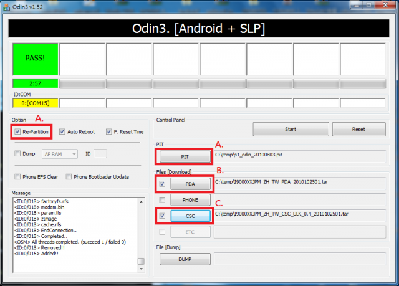399x286 pixels.
Task: Click the Added!! log line
Action: pos(36,254)
